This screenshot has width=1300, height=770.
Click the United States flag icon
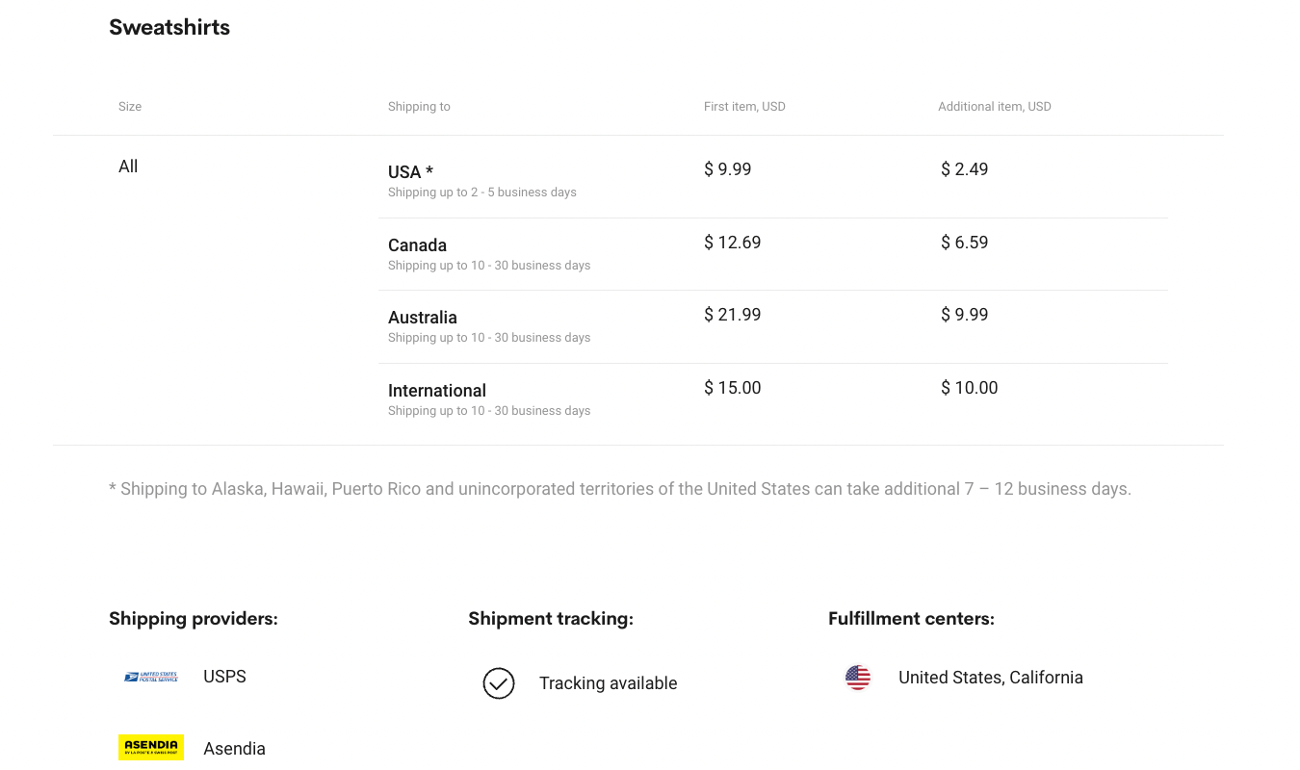coord(857,678)
